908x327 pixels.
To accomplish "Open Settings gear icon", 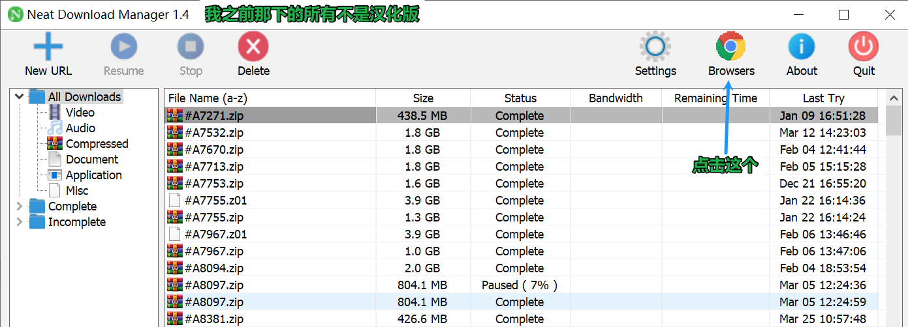I will click(x=655, y=47).
